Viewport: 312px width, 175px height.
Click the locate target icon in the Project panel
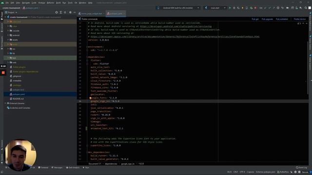(x=57, y=12)
